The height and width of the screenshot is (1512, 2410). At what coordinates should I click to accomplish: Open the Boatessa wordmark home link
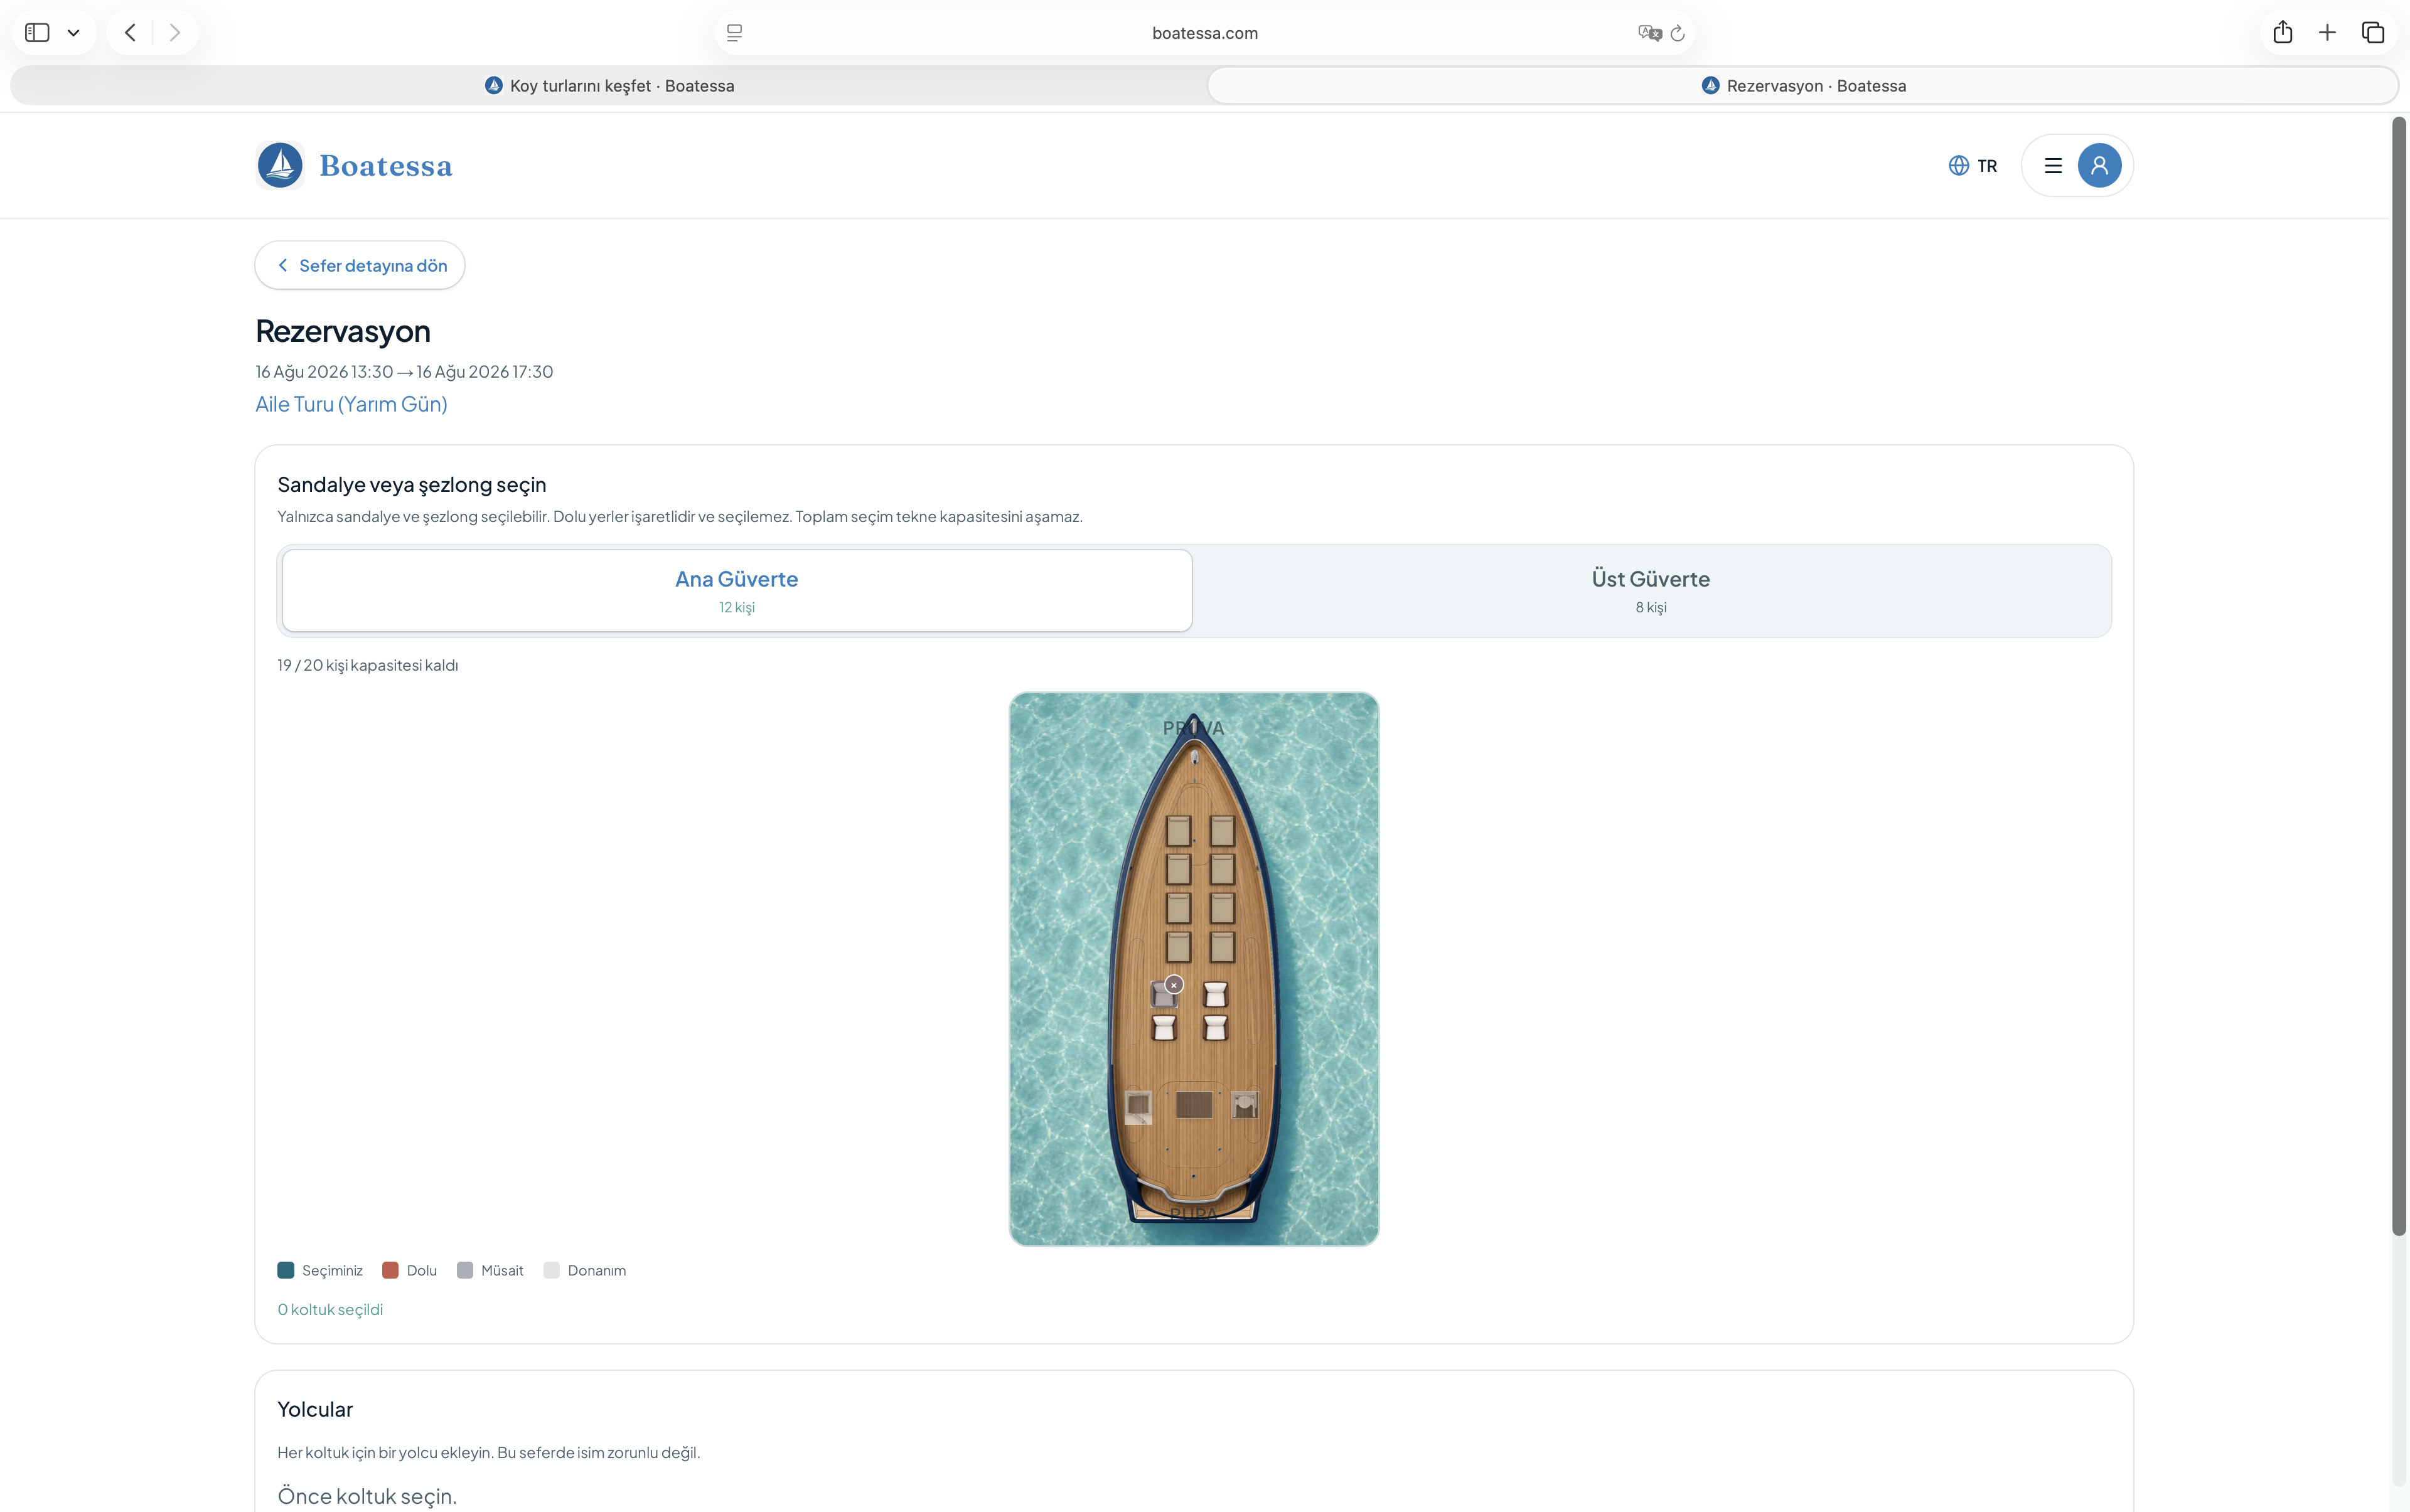tap(386, 166)
